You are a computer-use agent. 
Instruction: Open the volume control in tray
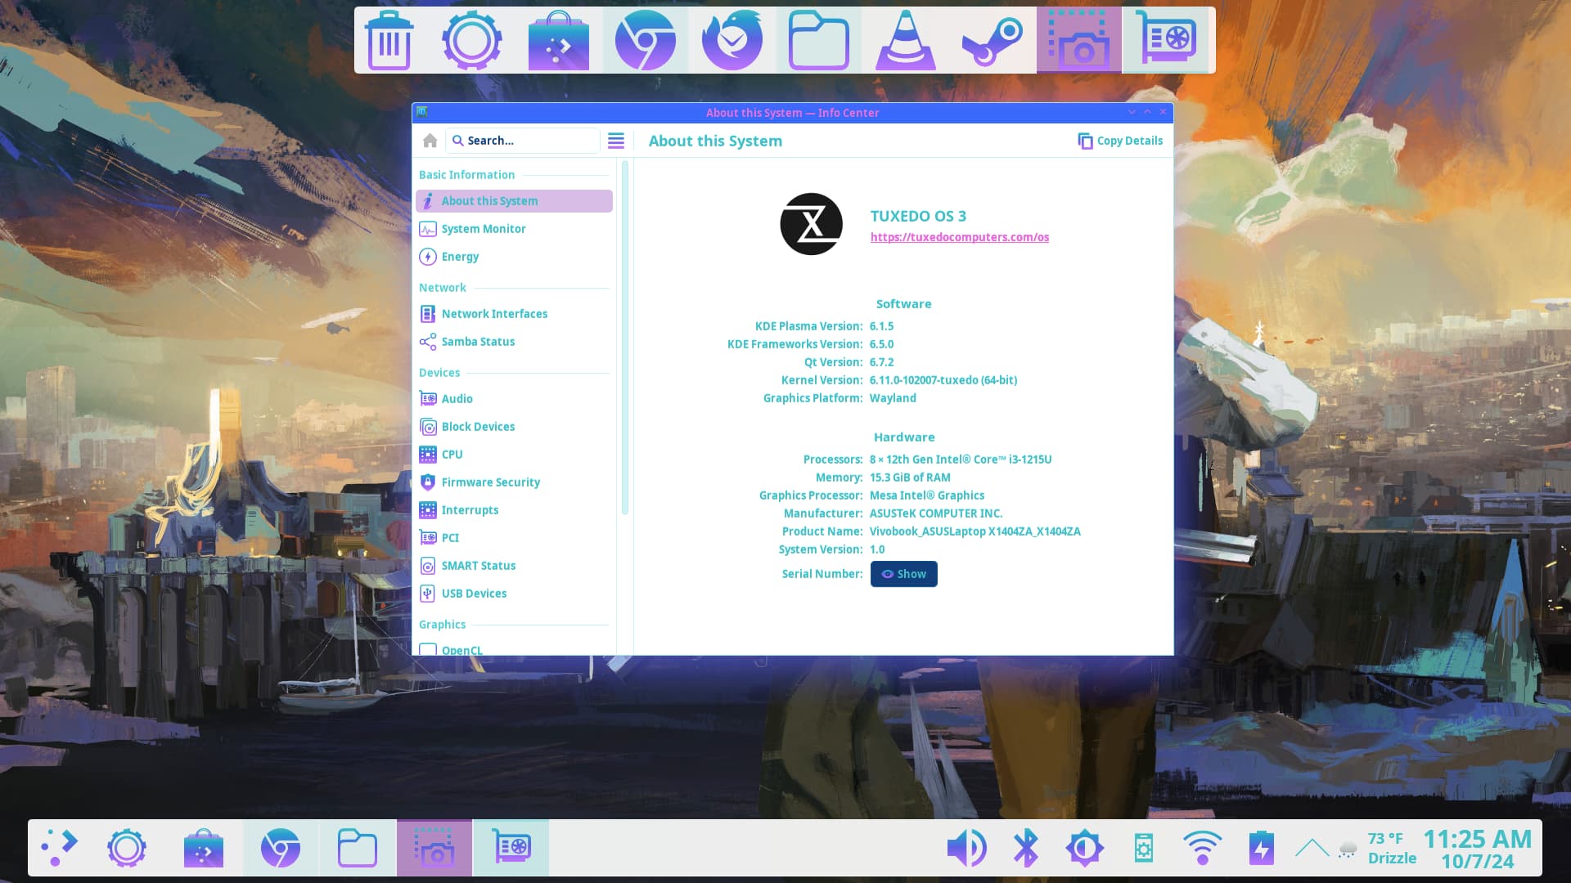tap(966, 848)
